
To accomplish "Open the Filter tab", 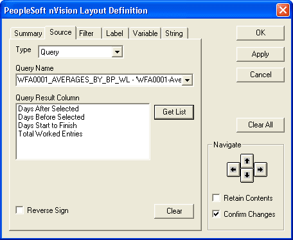I will [x=89, y=33].
